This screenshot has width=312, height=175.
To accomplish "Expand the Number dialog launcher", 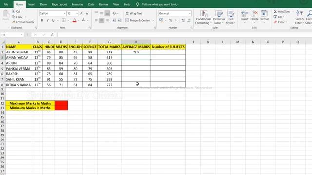I will coord(191,28).
